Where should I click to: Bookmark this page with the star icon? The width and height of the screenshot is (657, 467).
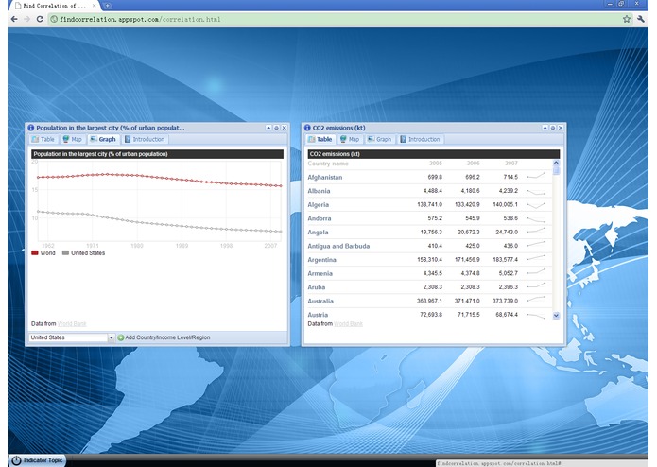pos(627,19)
